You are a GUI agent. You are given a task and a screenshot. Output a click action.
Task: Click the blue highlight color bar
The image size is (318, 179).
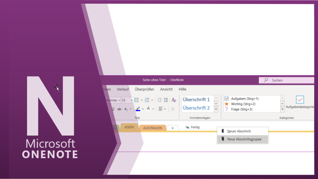(x=138, y=111)
